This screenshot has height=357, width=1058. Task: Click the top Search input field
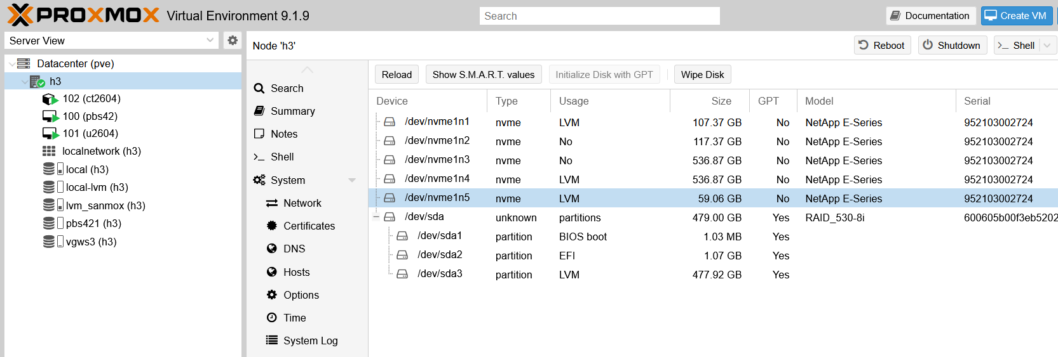pyautogui.click(x=599, y=16)
